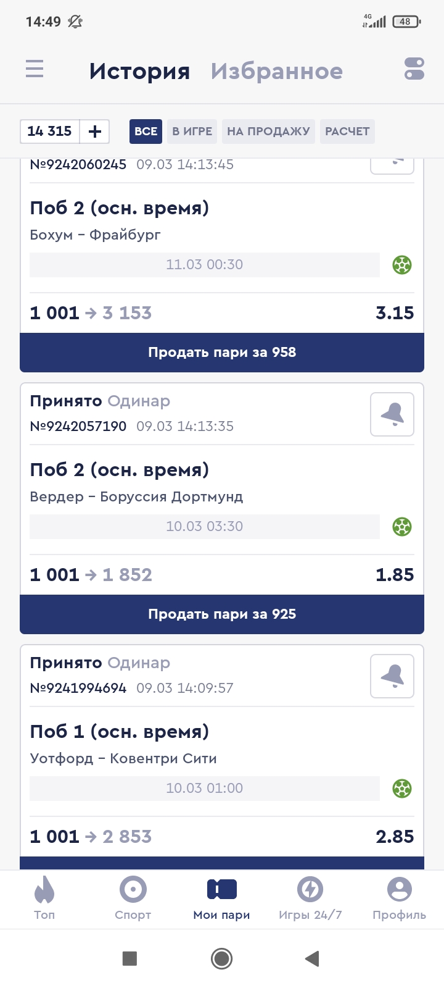
Task: Tap the plus button to add balance
Action: 95,132
